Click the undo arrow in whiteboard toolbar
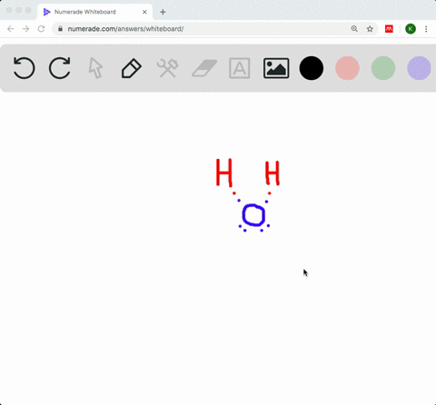The width and height of the screenshot is (436, 405). [x=25, y=68]
